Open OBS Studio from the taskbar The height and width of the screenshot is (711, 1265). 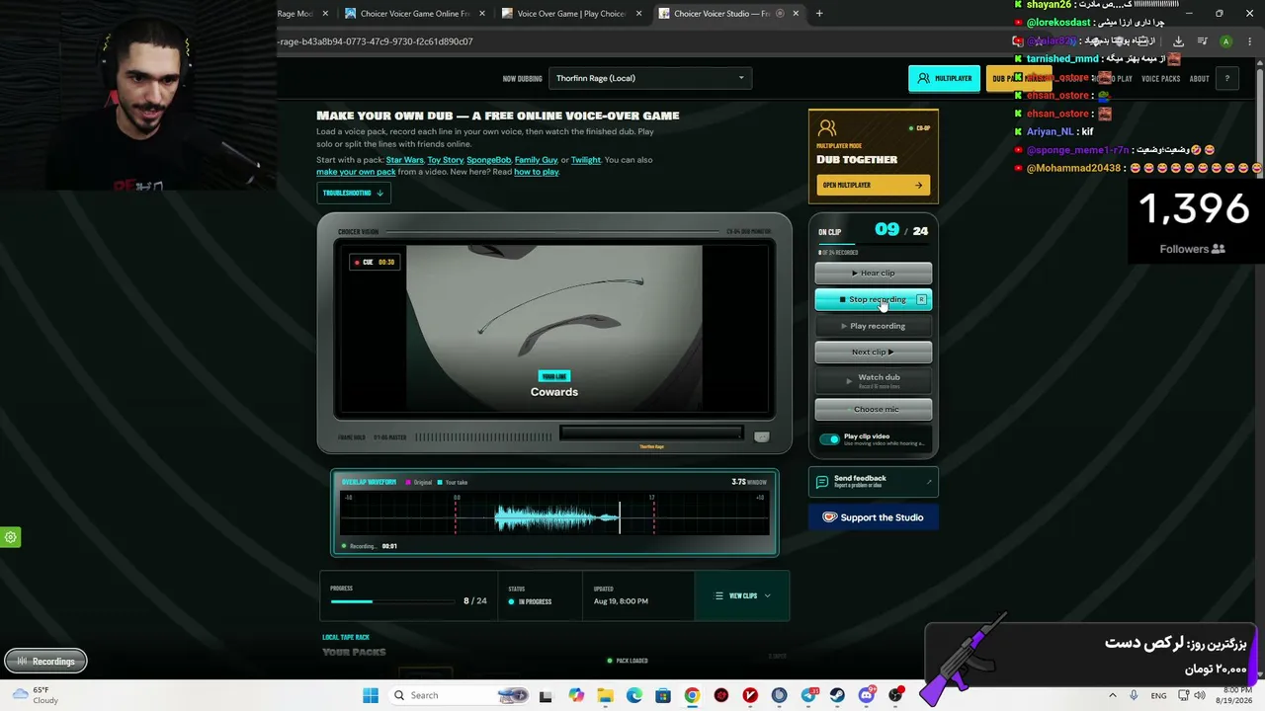896,695
